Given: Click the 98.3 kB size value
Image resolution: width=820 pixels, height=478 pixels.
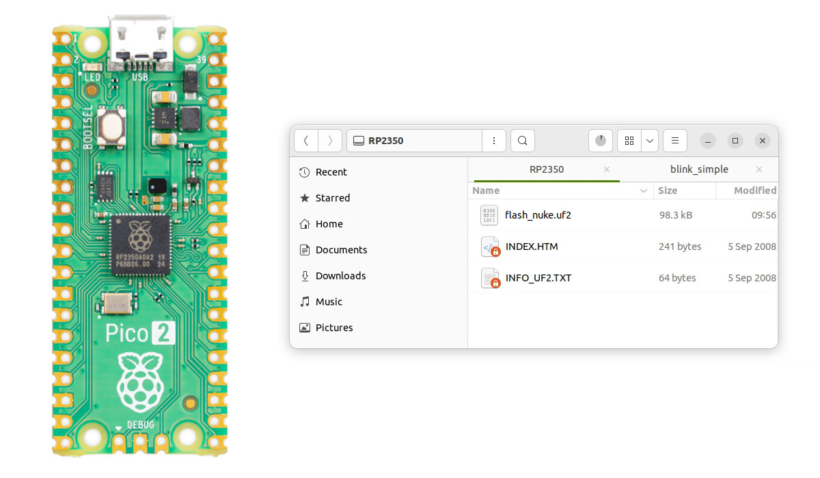Looking at the screenshot, I should pos(676,215).
